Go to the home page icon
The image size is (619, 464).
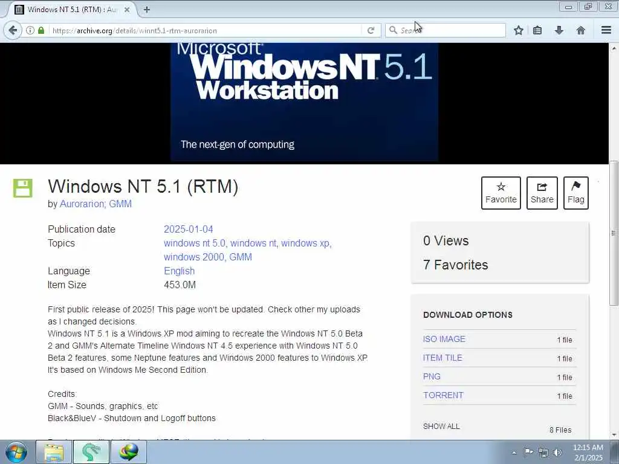coord(581,30)
